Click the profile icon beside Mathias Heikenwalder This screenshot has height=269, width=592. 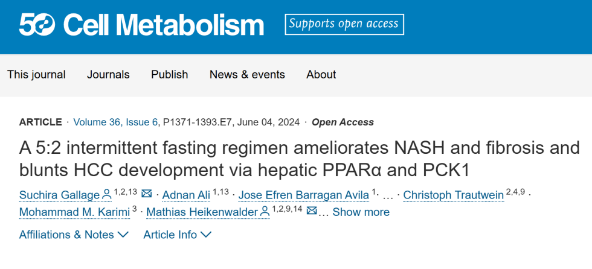tap(265, 212)
